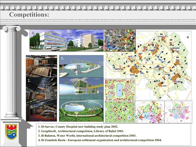The width and height of the screenshot is (196, 147).
Task: Open the beige hospital tower rendering
Action: (x=85, y=40)
